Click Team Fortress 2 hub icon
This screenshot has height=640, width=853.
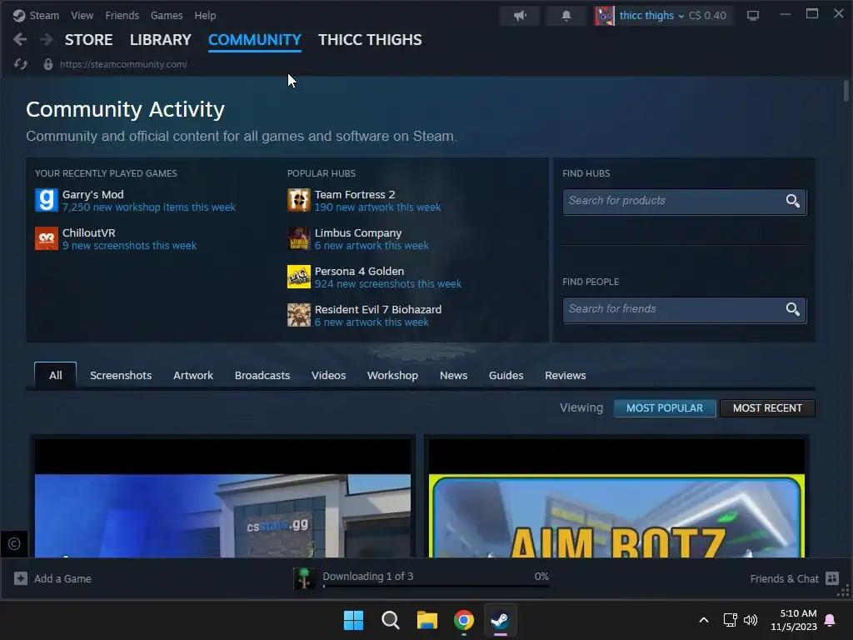[299, 200]
